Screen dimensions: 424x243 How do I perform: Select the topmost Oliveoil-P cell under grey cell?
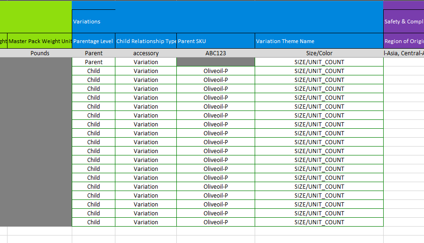[216, 71]
